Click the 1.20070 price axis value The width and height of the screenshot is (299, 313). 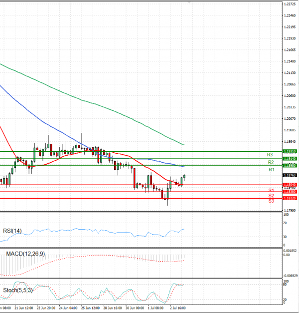tap(290, 119)
